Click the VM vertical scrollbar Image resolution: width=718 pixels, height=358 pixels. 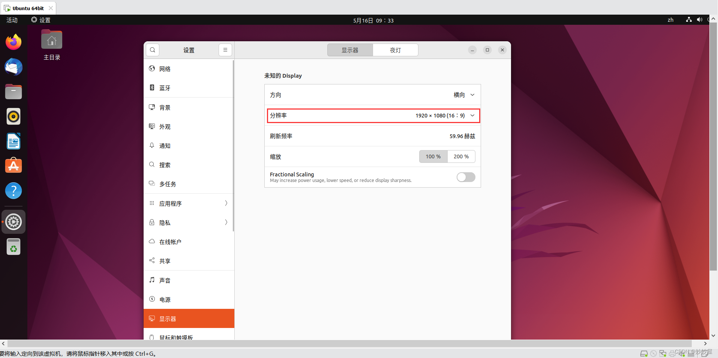(x=713, y=146)
